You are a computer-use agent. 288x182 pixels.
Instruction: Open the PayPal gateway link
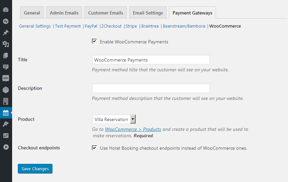[91, 26]
